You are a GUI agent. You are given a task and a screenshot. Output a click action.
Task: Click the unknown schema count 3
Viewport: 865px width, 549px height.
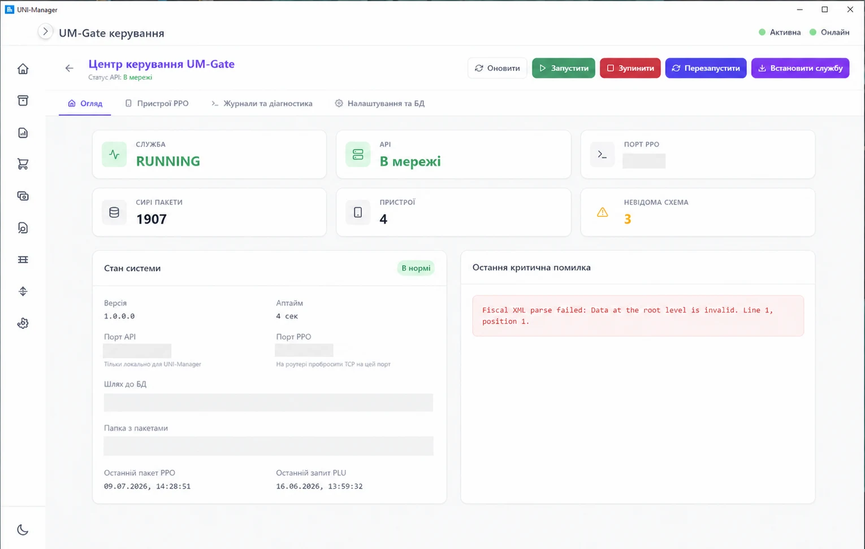tap(628, 219)
